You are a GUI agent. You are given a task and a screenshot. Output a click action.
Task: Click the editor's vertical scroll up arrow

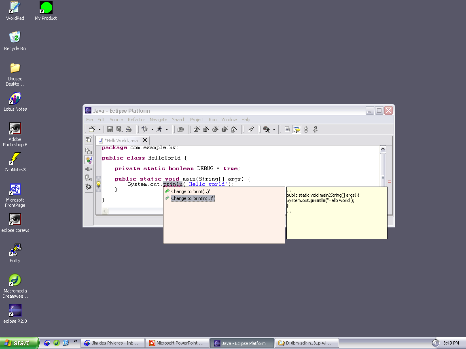point(383,149)
